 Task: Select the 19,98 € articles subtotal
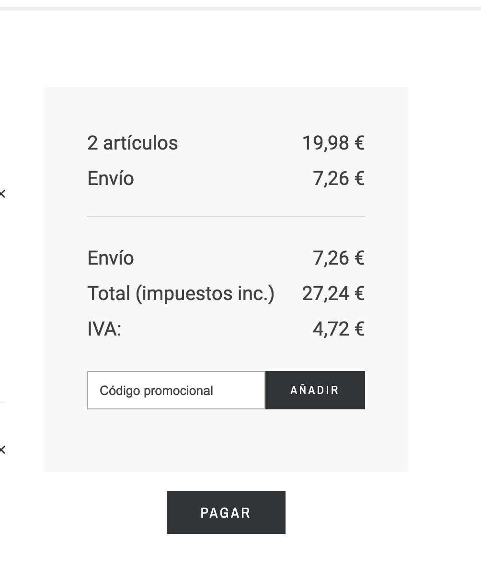click(x=333, y=143)
